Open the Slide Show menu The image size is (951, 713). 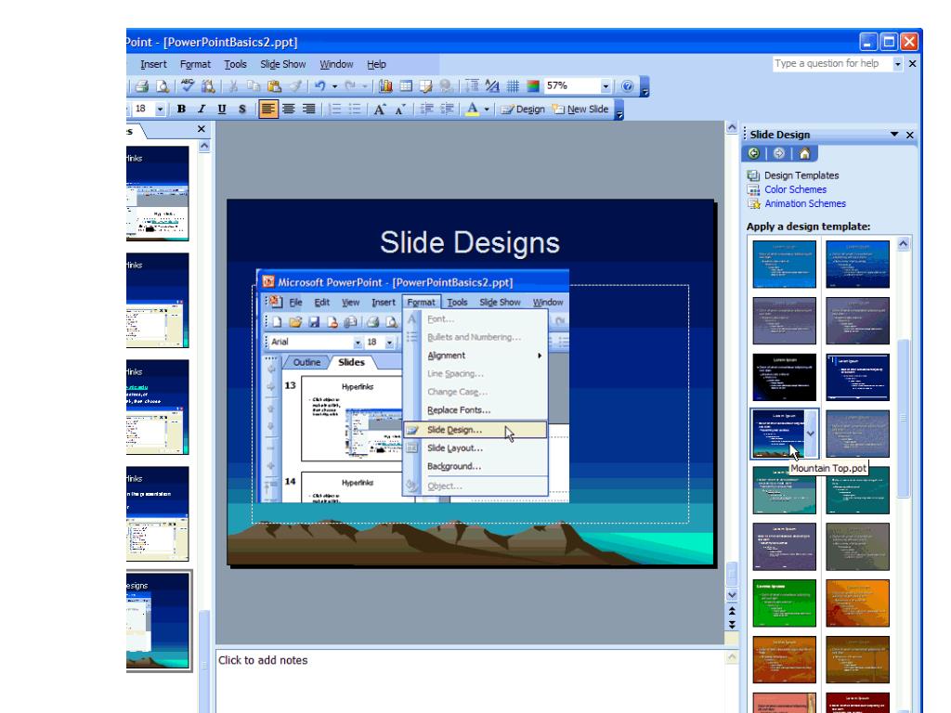click(x=282, y=64)
